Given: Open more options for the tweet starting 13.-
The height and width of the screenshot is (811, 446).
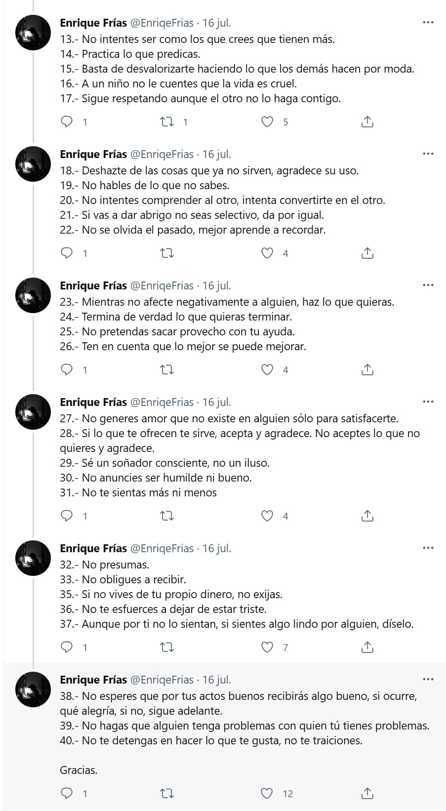Looking at the screenshot, I should tap(428, 23).
